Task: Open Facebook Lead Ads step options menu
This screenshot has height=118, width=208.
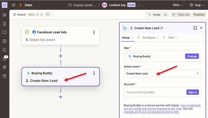Action: tap(94, 32)
